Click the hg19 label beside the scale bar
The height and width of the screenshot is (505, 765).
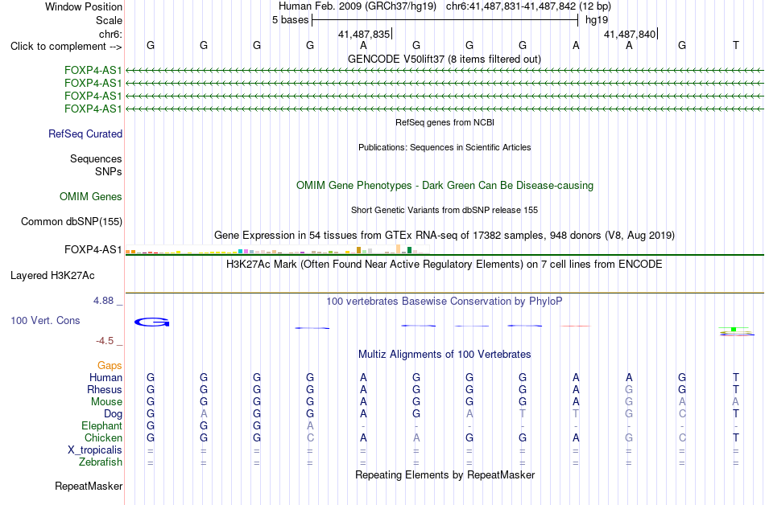pyautogui.click(x=597, y=20)
